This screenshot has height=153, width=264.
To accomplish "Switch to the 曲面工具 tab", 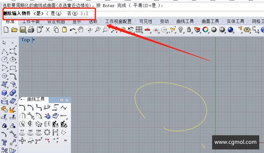I will (210, 22).
